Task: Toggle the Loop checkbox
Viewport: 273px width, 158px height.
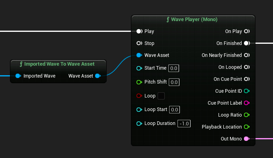Action: pyautogui.click(x=161, y=96)
